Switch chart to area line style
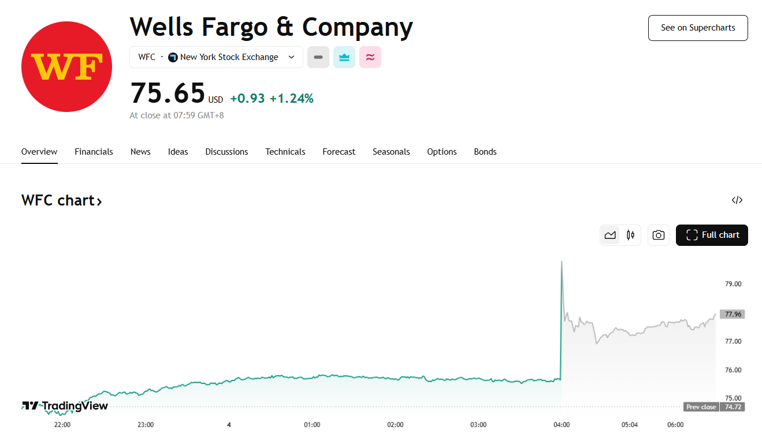Image resolution: width=762 pixels, height=441 pixels. tap(610, 235)
